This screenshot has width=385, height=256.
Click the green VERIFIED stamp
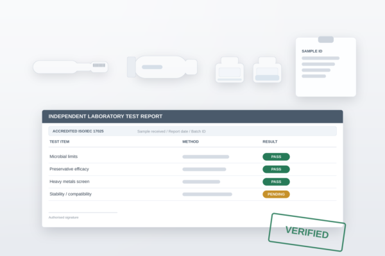(307, 232)
